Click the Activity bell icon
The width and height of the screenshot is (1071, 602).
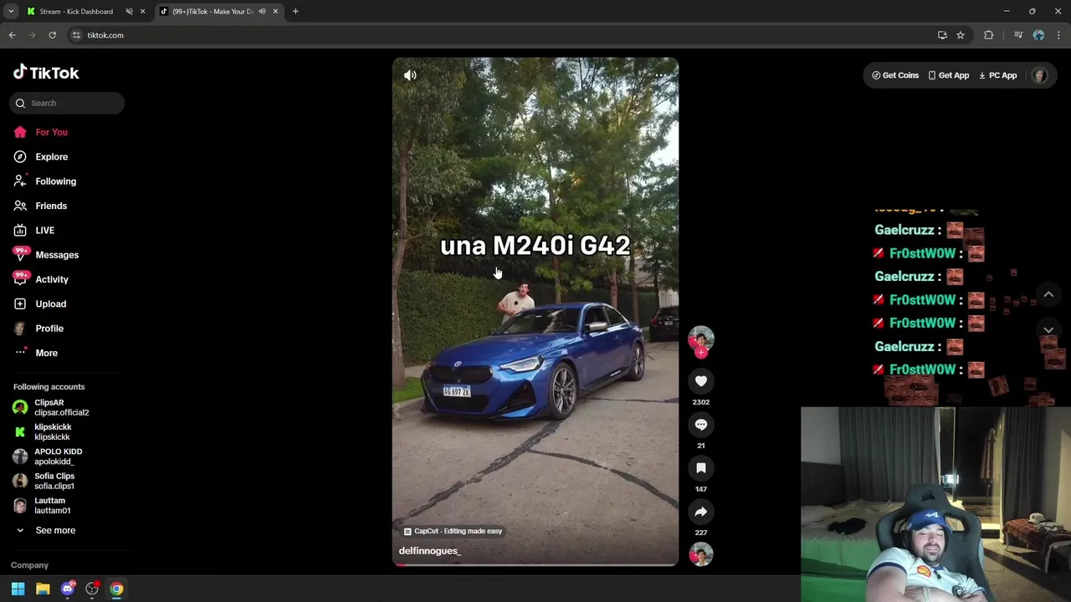point(20,278)
